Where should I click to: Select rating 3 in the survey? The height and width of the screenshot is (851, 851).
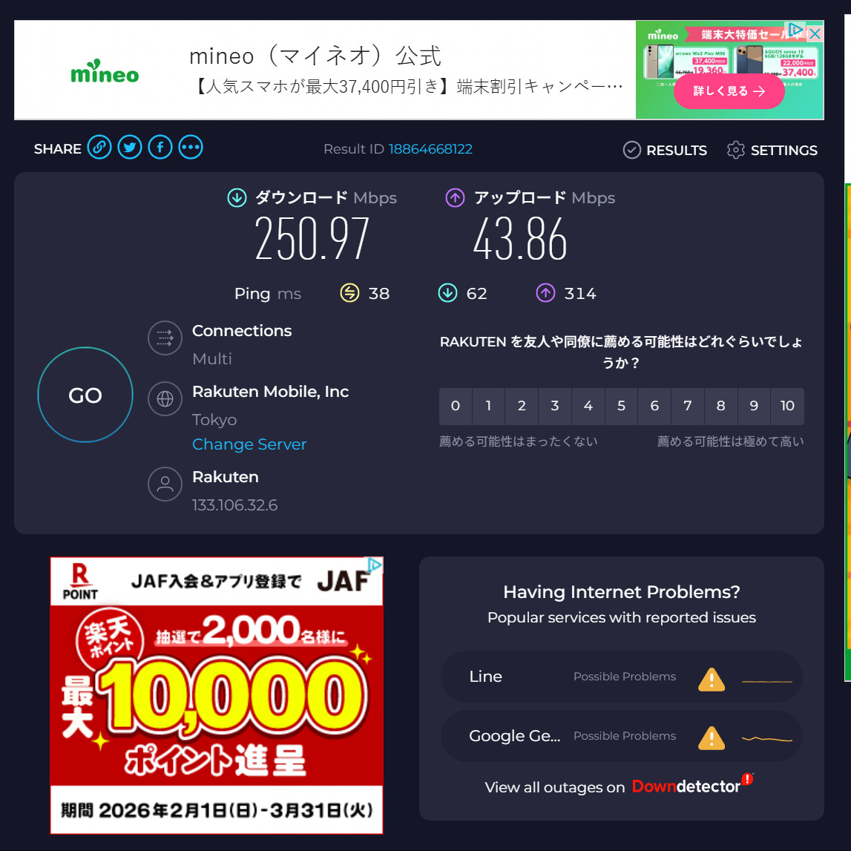point(555,406)
